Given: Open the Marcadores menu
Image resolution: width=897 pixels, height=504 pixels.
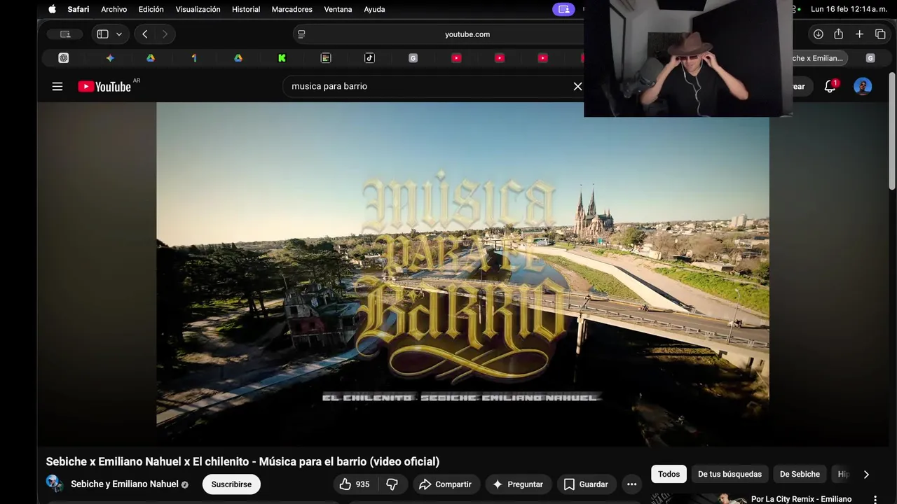Looking at the screenshot, I should point(292,9).
